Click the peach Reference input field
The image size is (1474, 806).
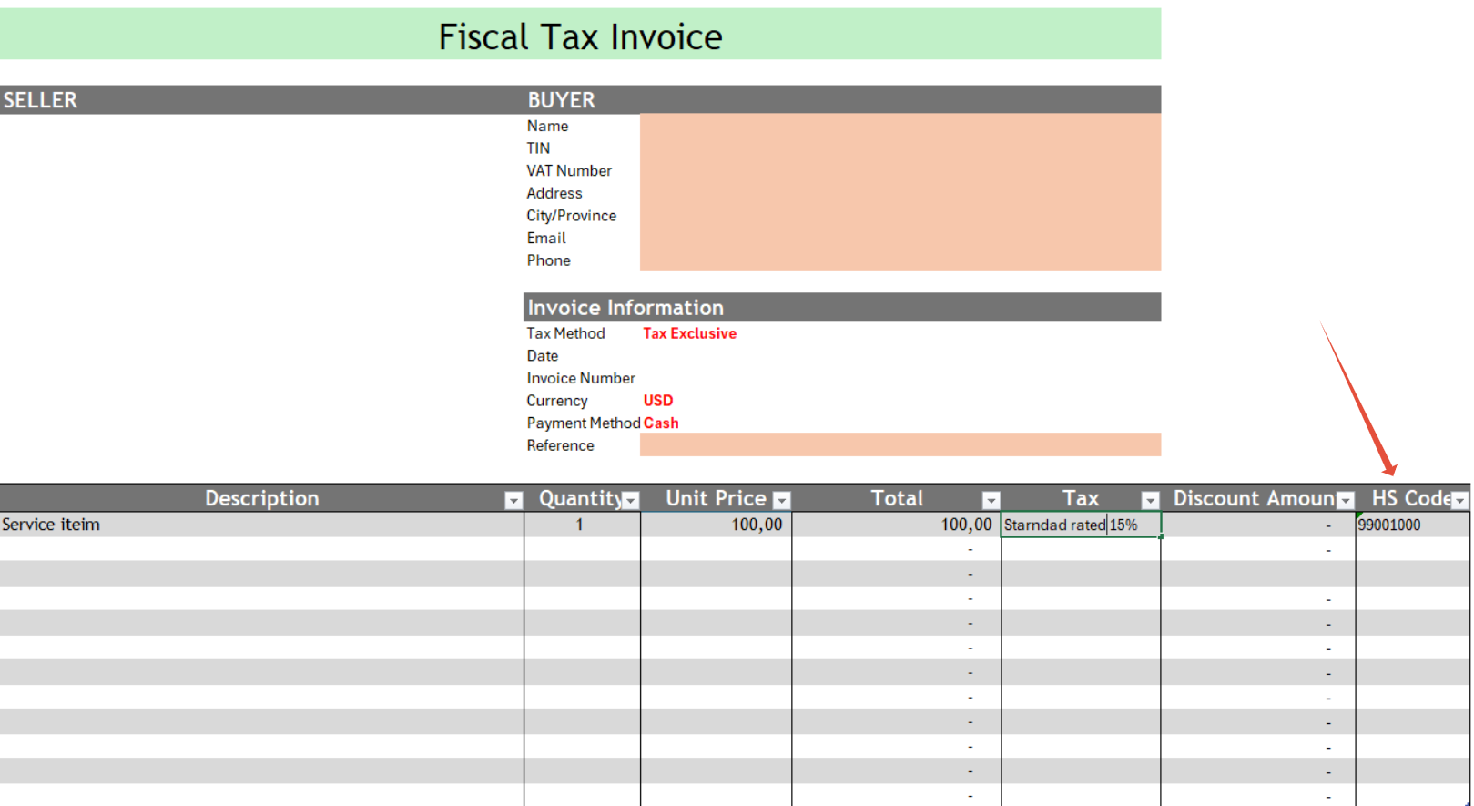pyautogui.click(x=900, y=444)
